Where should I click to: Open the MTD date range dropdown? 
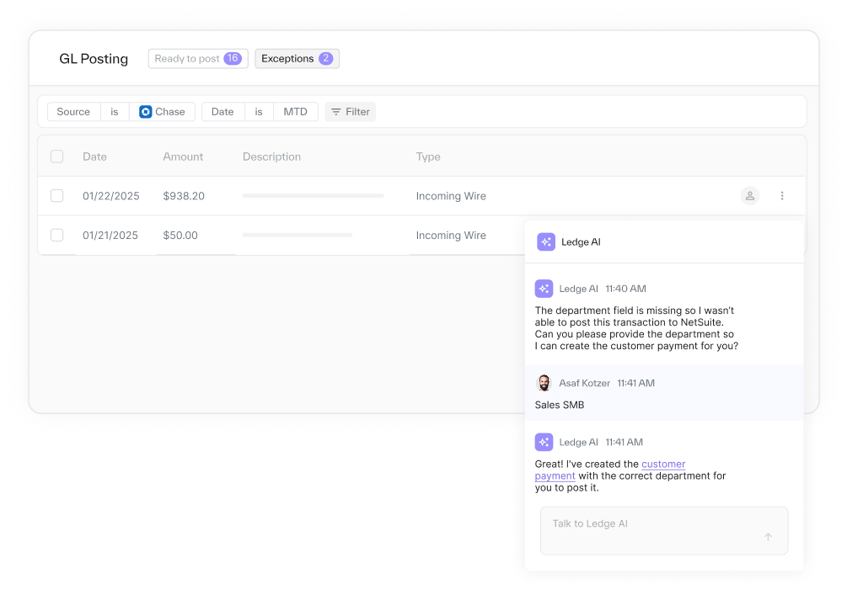(295, 112)
